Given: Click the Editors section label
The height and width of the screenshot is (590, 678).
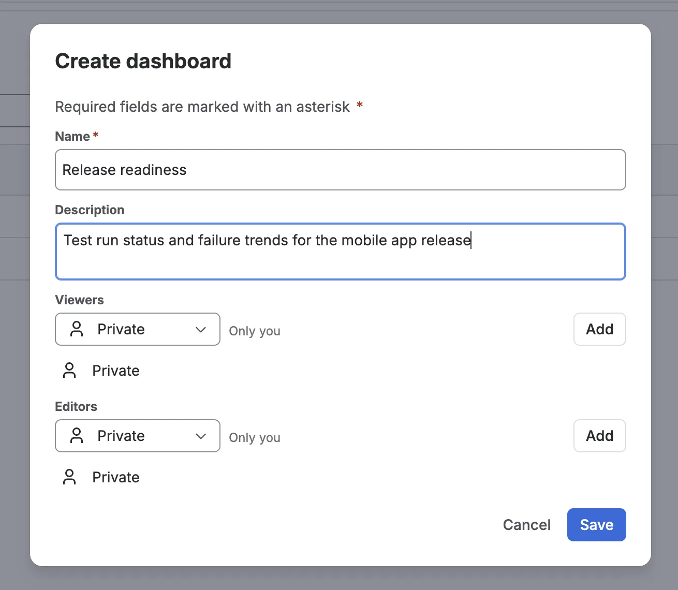Looking at the screenshot, I should 76,407.
